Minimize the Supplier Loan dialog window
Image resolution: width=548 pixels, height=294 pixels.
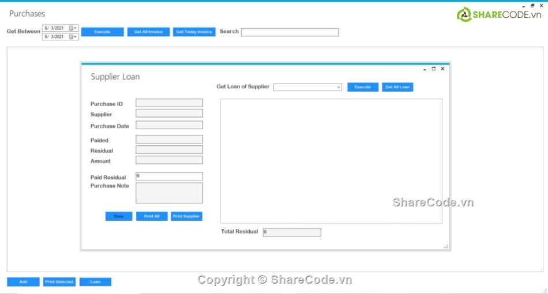pos(425,69)
